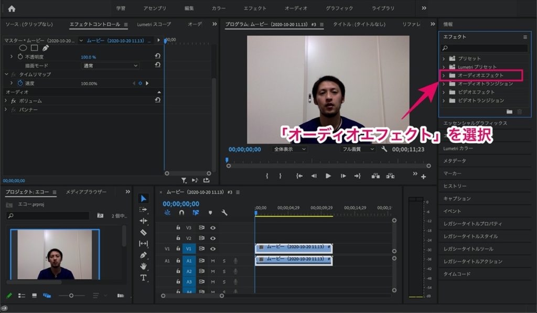Open the メタデータ panel
Viewport: 537px width, 313px height.
455,160
